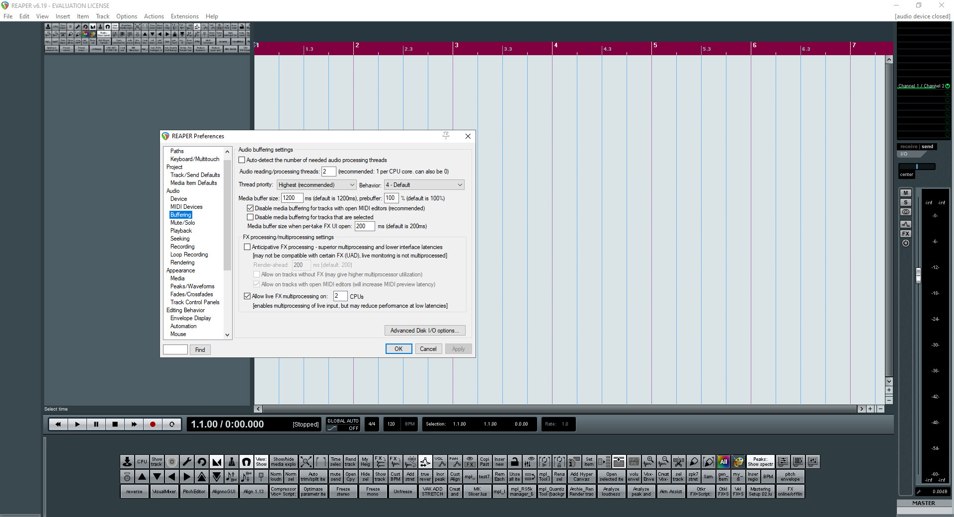Open the File menu
Viewport: 954px width, 517px height.
(x=8, y=16)
